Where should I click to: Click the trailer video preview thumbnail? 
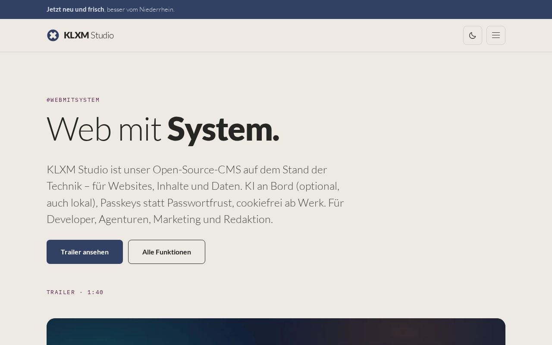[276, 332]
